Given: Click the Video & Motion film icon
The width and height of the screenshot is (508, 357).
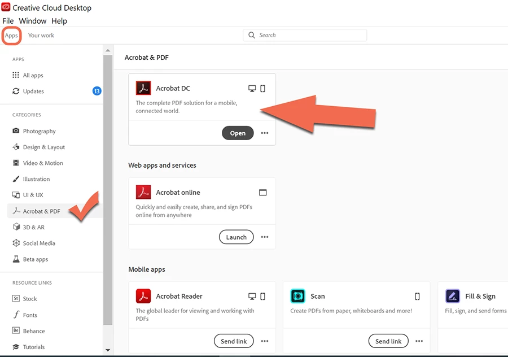Looking at the screenshot, I should point(16,163).
